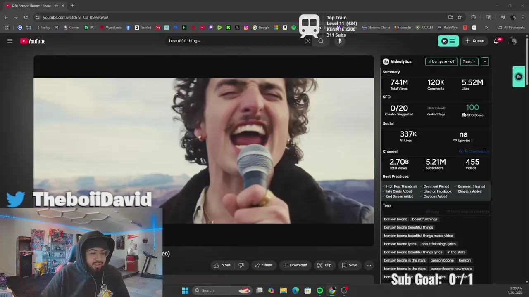Viewport: 529px width, 297px height.
Task: Click the 'benson boone beautiful things music video' tag
Action: (419, 236)
